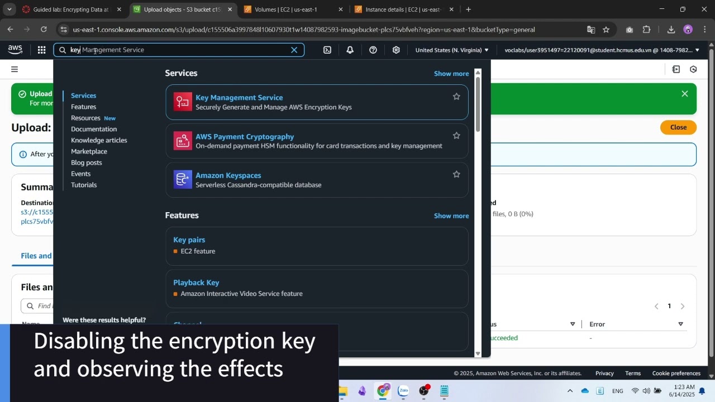The height and width of the screenshot is (402, 715).
Task: Select Services filter in search sidebar
Action: tap(84, 95)
